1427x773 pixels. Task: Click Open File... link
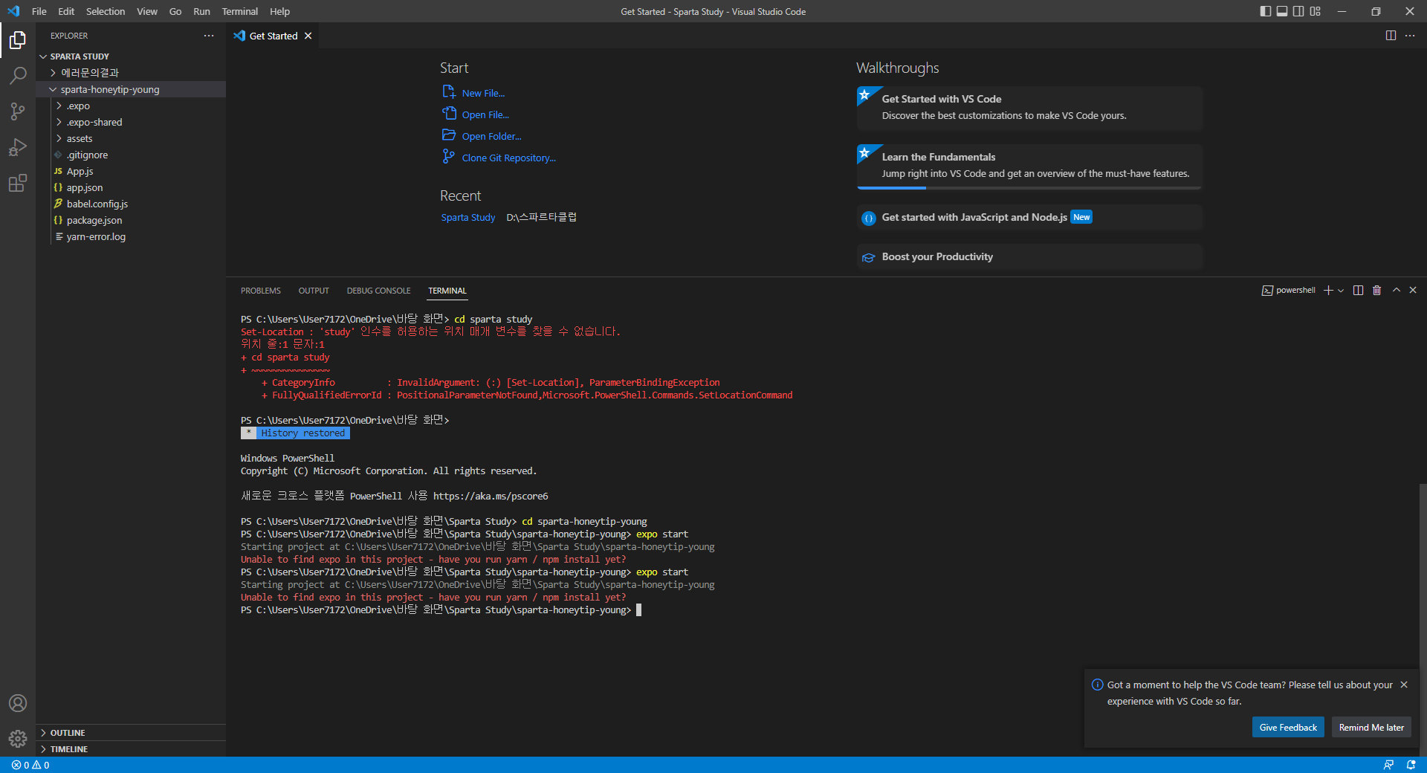[x=476, y=114]
